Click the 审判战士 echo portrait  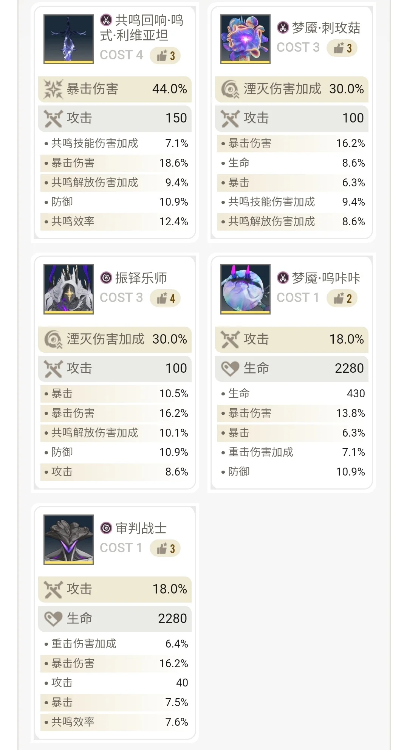[x=68, y=539]
